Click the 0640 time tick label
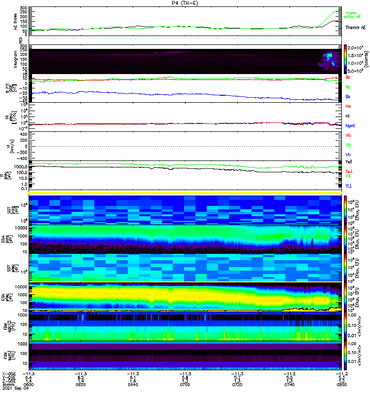Screen dimensions: 370x395 pos(133,385)
